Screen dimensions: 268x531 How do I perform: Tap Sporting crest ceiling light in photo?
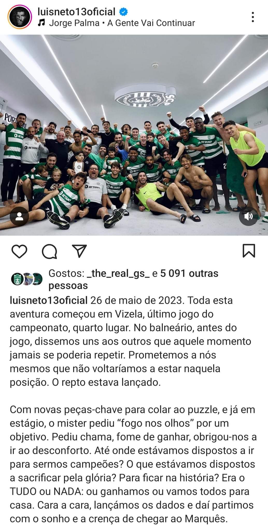pos(146,97)
